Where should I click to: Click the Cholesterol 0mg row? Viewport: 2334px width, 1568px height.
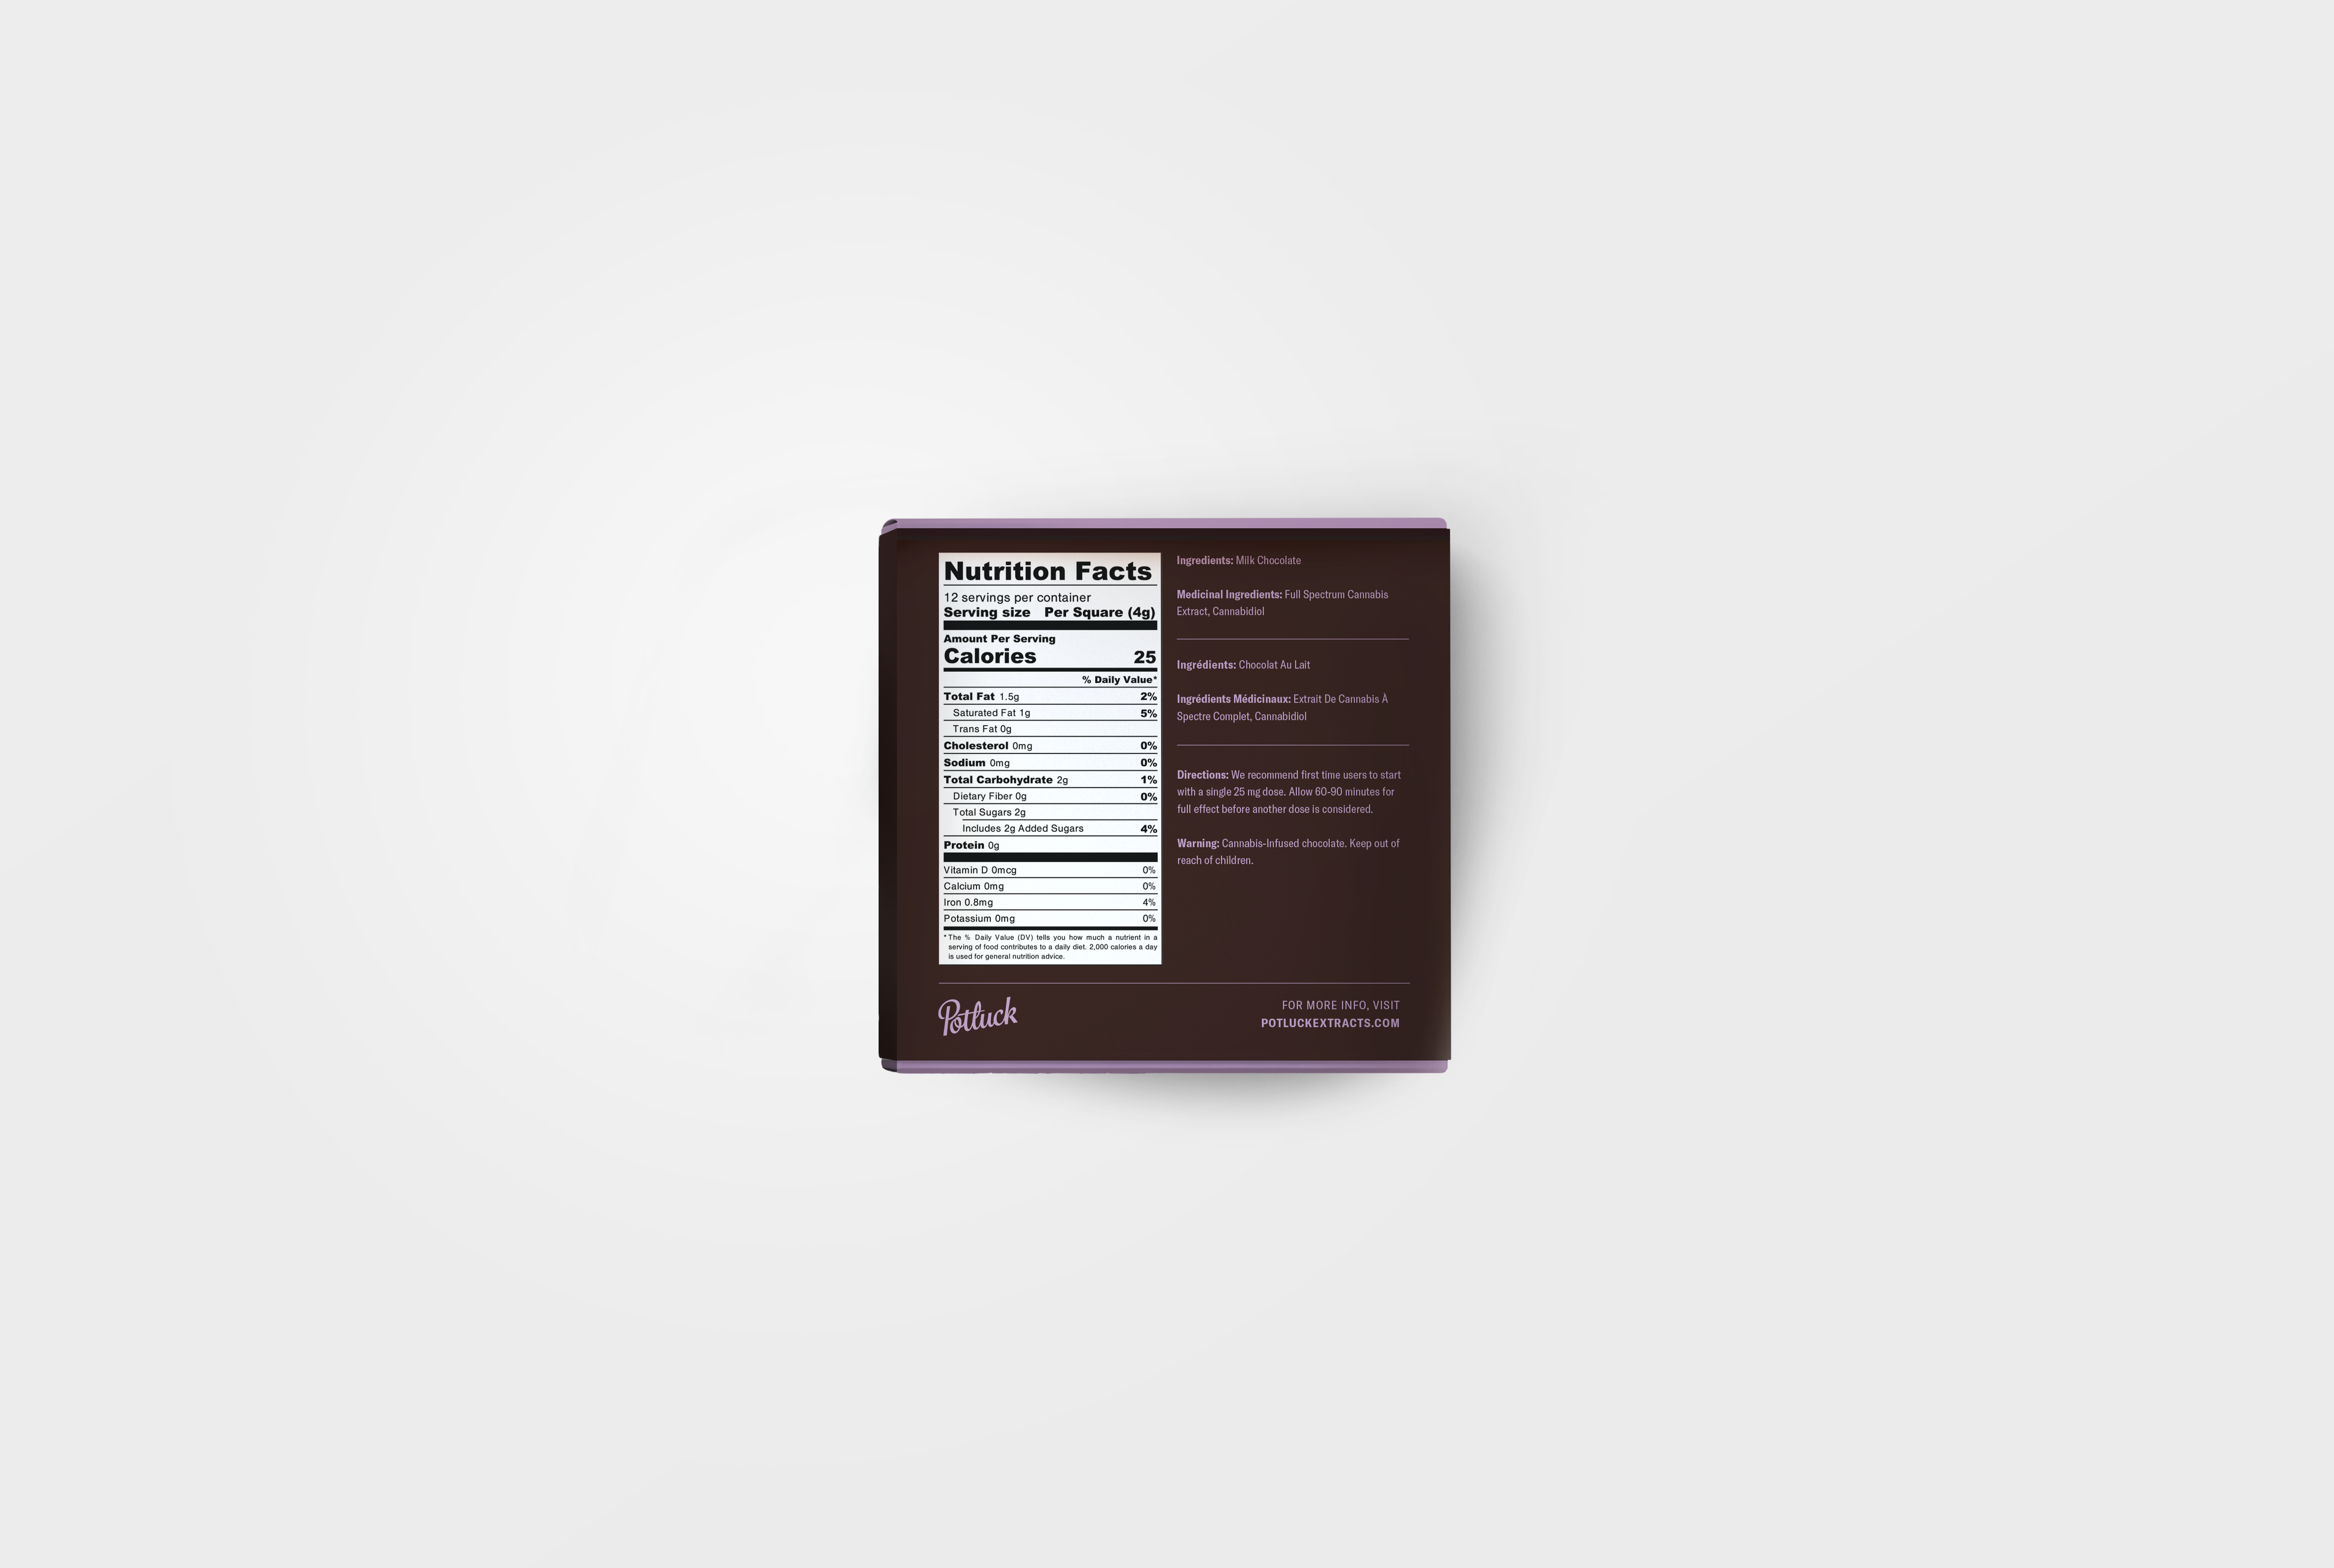click(x=1049, y=746)
